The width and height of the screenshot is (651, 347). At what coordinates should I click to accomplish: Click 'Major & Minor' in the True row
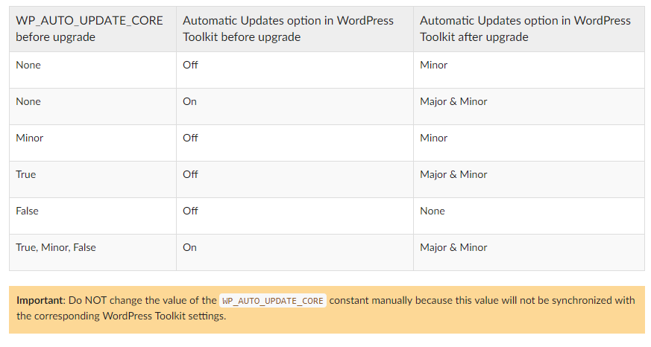tap(453, 174)
